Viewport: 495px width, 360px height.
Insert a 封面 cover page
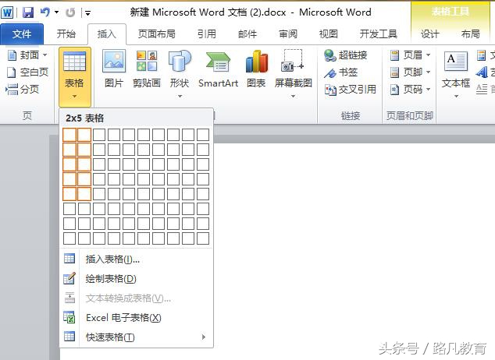[27, 55]
